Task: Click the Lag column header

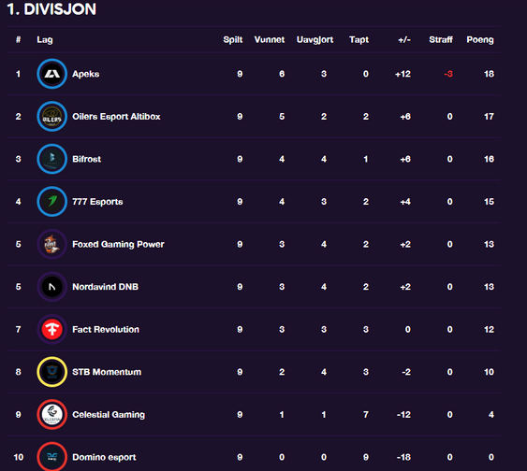Action: click(x=45, y=40)
